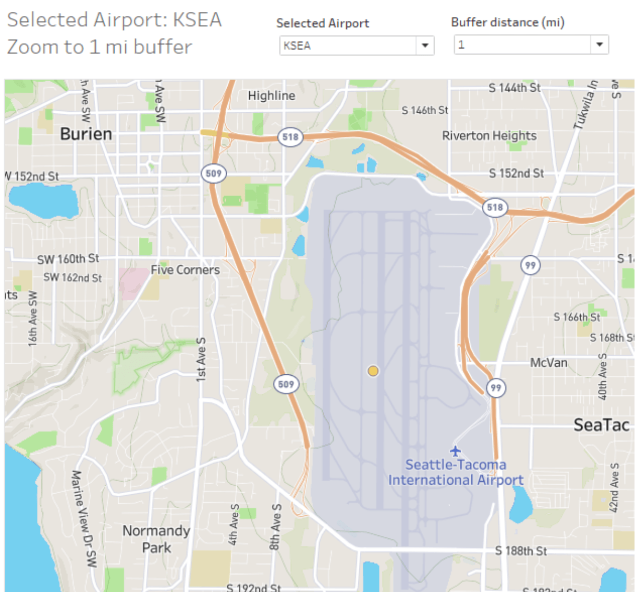This screenshot has height=595, width=636.
Task: Click the upper route 99 shield
Action: point(530,265)
